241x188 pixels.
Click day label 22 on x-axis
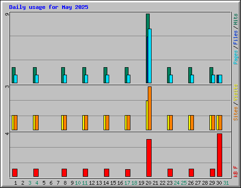pos(162,183)
